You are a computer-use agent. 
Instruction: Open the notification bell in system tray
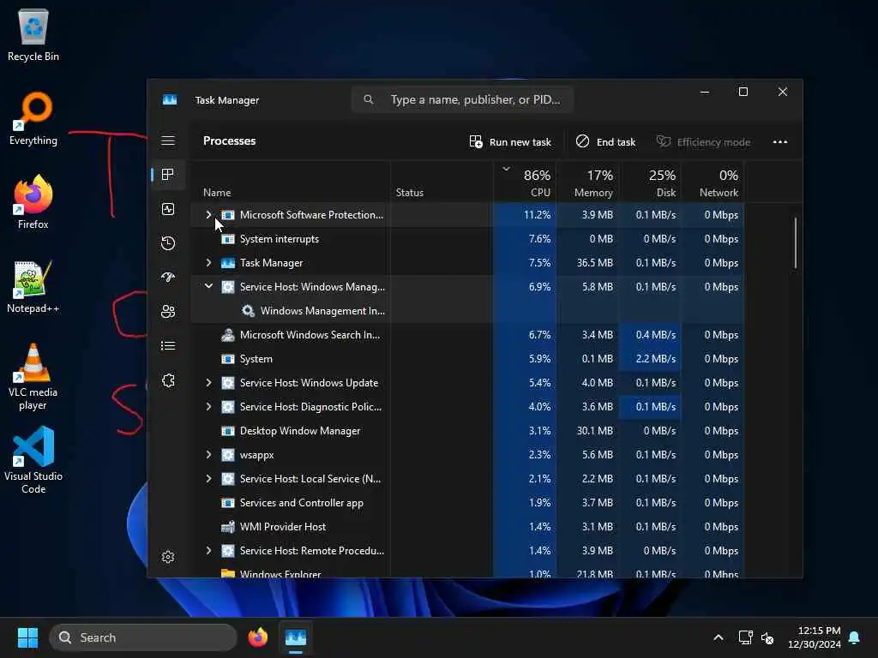[x=854, y=637]
